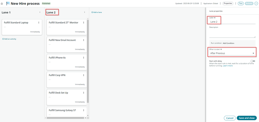Click Lane 2 horizontal scrollbar
259x122 pixels.
tap(66, 118)
